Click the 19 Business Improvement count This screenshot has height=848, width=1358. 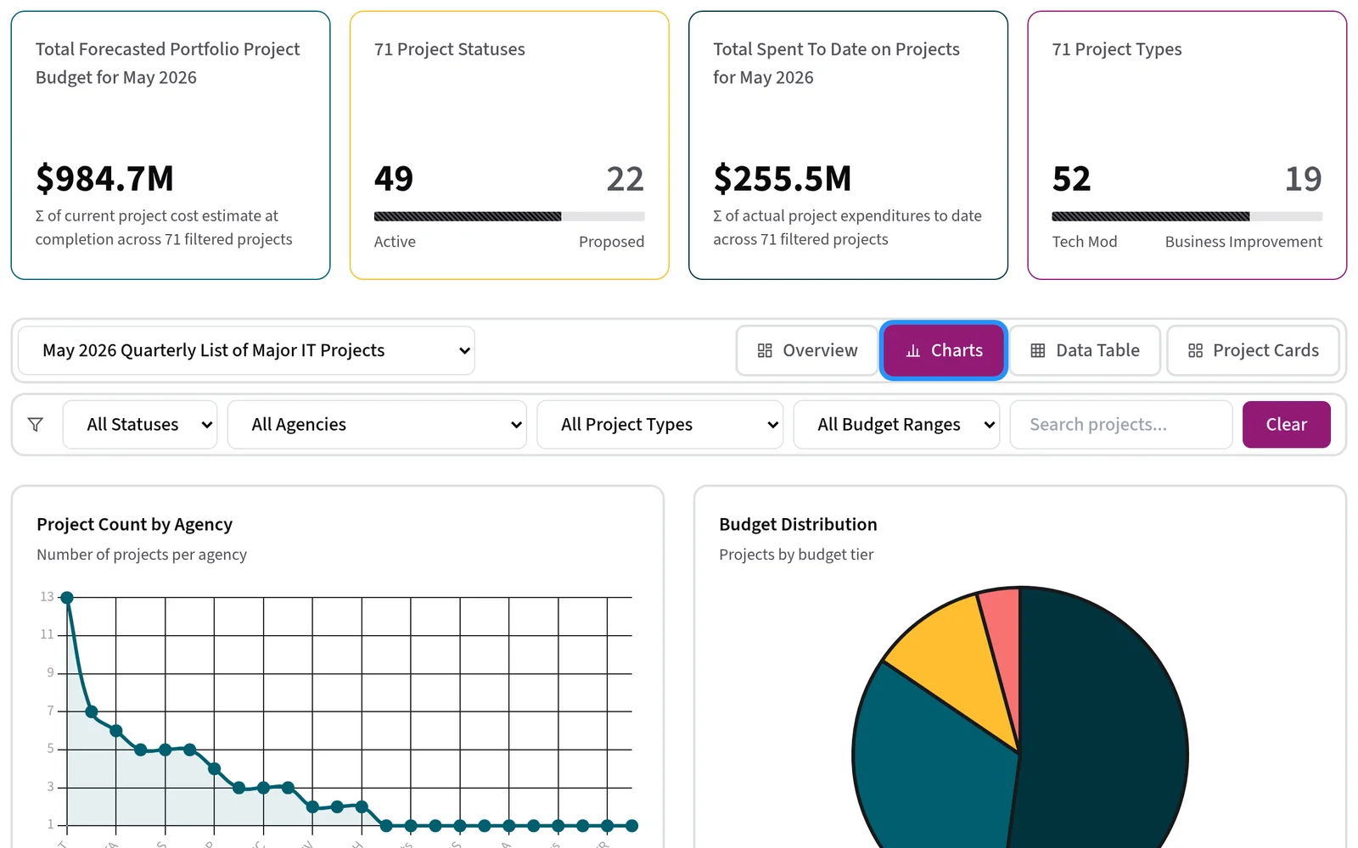[1304, 179]
